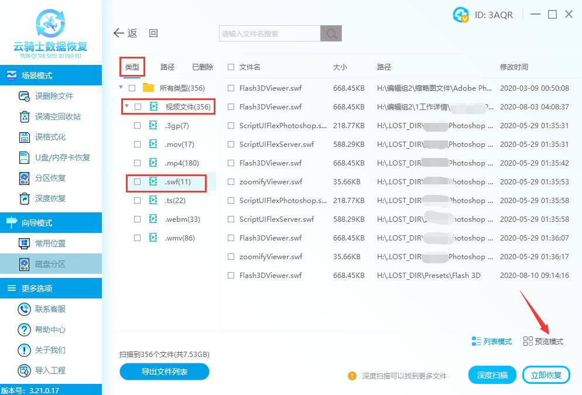Screen dimensions: 582x395
Task: Select the 常用位置 icon
Action: point(24,243)
